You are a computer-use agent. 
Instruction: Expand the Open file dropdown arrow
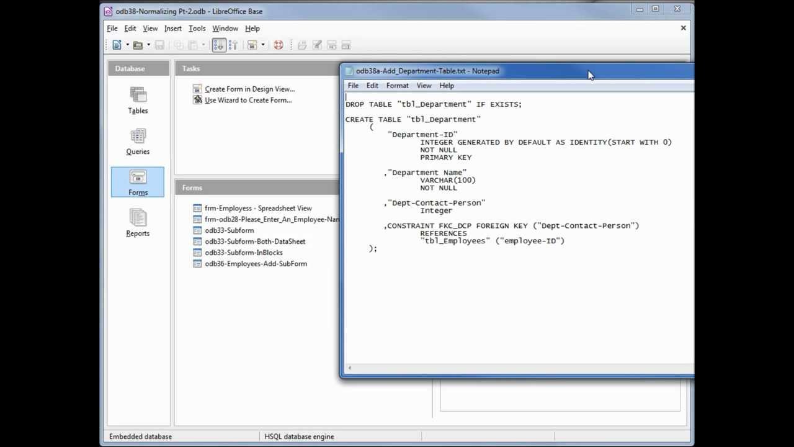pos(148,45)
